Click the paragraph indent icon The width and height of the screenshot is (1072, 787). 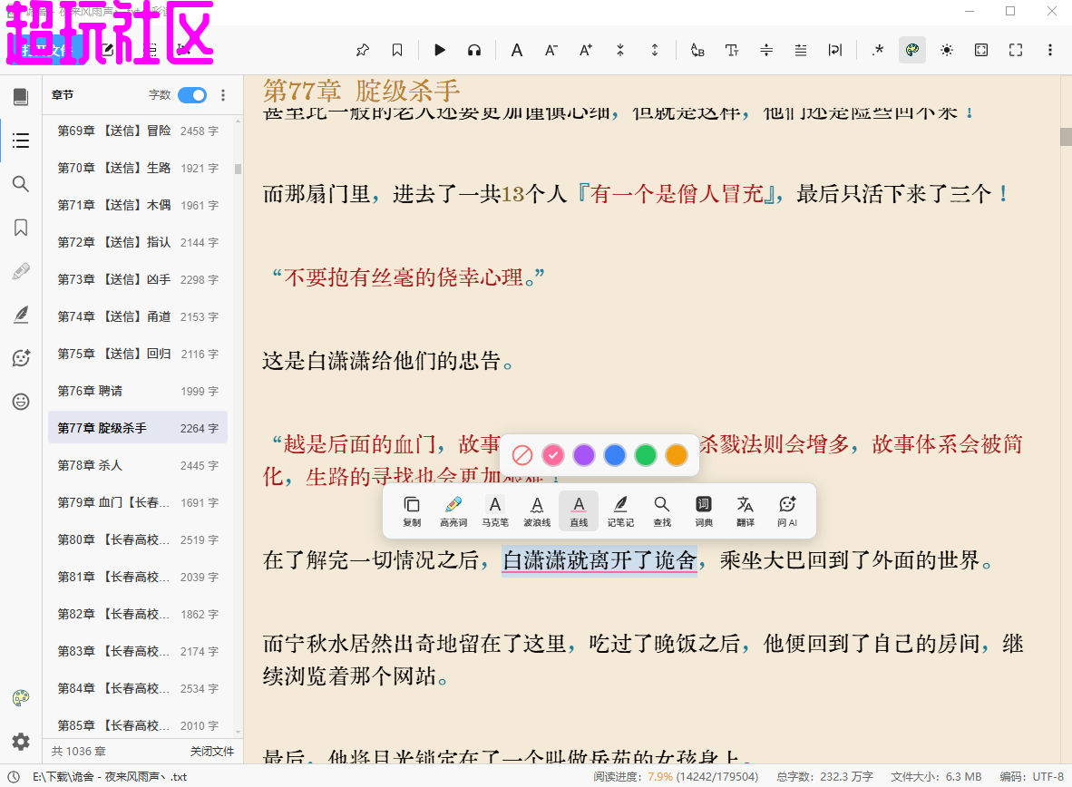[835, 50]
